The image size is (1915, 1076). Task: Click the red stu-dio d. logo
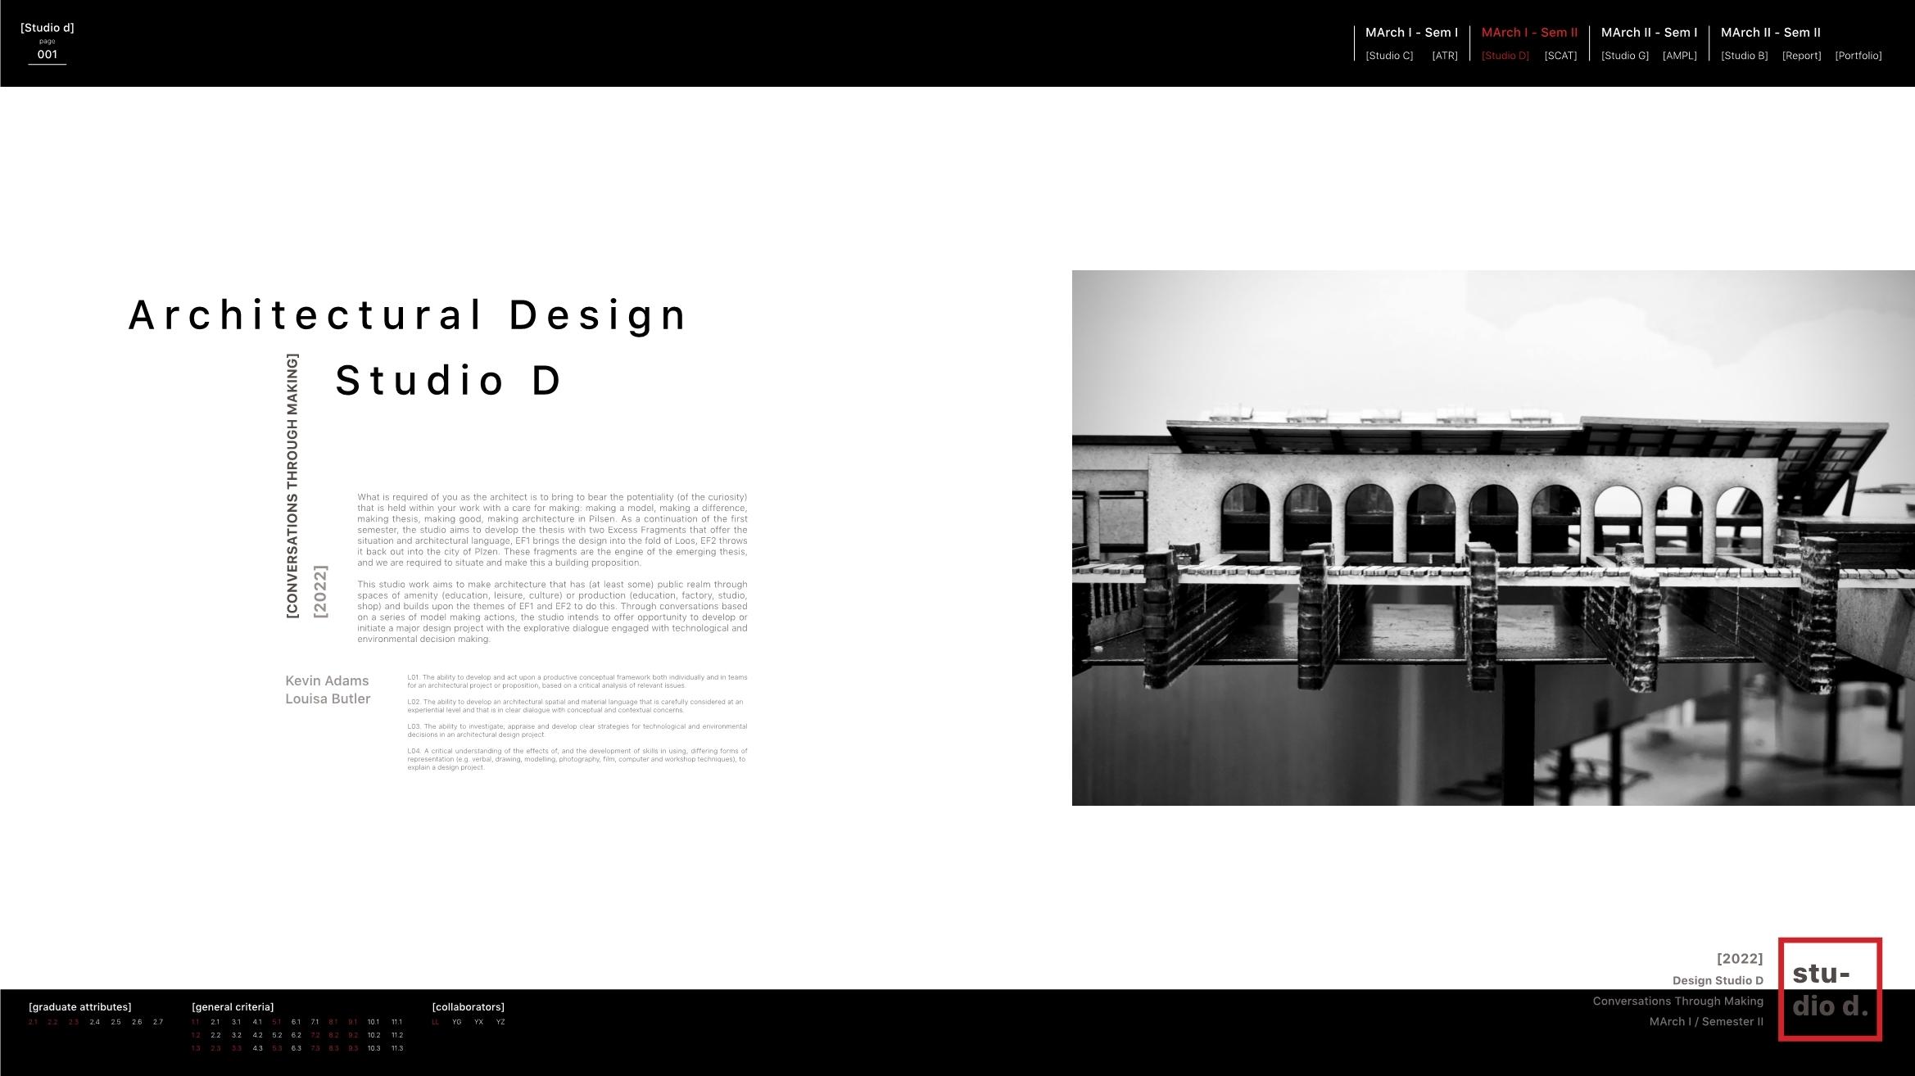(1830, 989)
